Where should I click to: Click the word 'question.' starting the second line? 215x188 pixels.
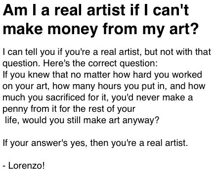tap(21, 64)
